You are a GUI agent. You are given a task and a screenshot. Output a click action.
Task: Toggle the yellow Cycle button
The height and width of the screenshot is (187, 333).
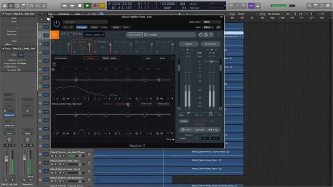(x=102, y=6)
